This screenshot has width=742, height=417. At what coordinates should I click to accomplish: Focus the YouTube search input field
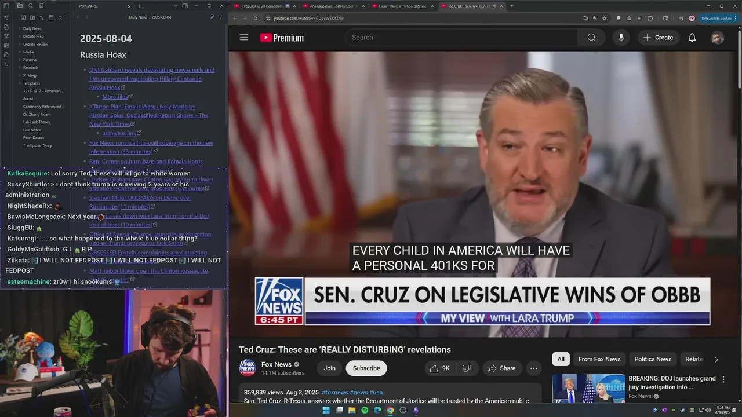[x=461, y=38]
